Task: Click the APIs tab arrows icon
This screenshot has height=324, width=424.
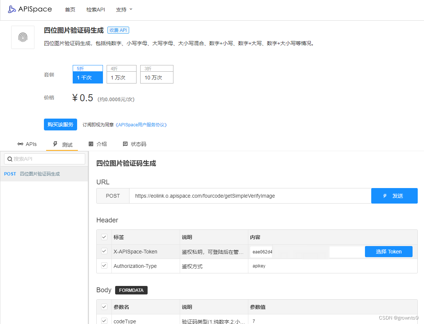Action: pyautogui.click(x=20, y=144)
